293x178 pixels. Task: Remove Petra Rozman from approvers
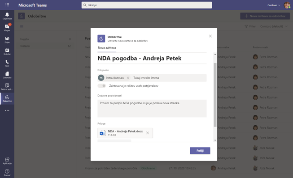tap(128, 78)
